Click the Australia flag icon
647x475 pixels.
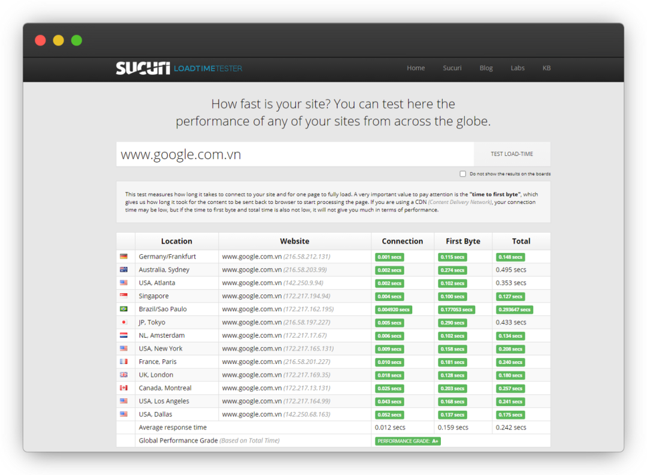coord(124,270)
